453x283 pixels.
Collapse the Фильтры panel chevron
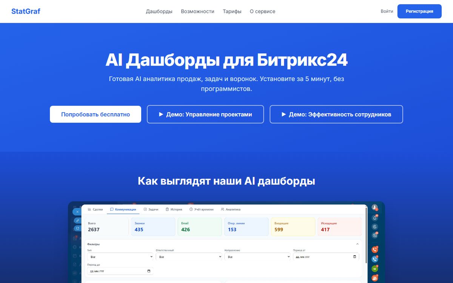[x=357, y=244]
